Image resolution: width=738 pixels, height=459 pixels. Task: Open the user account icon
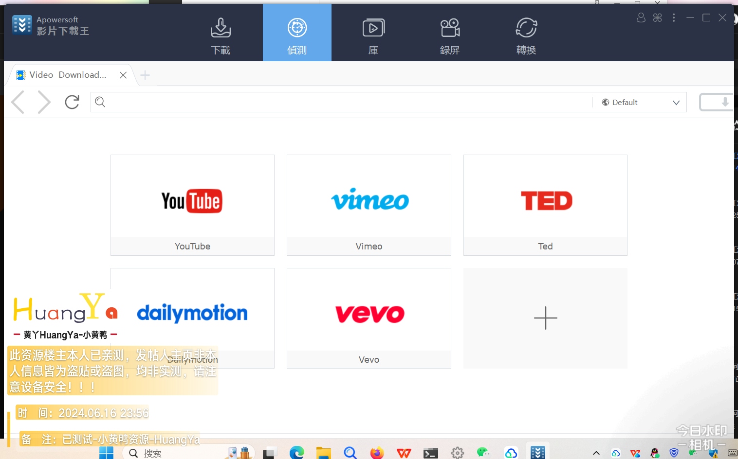641,18
